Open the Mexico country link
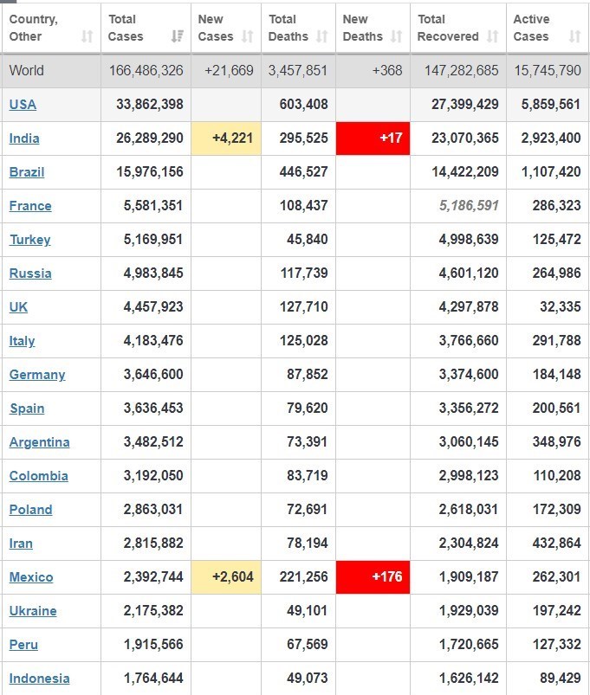Viewport: 590px width, 695px height. pyautogui.click(x=31, y=577)
